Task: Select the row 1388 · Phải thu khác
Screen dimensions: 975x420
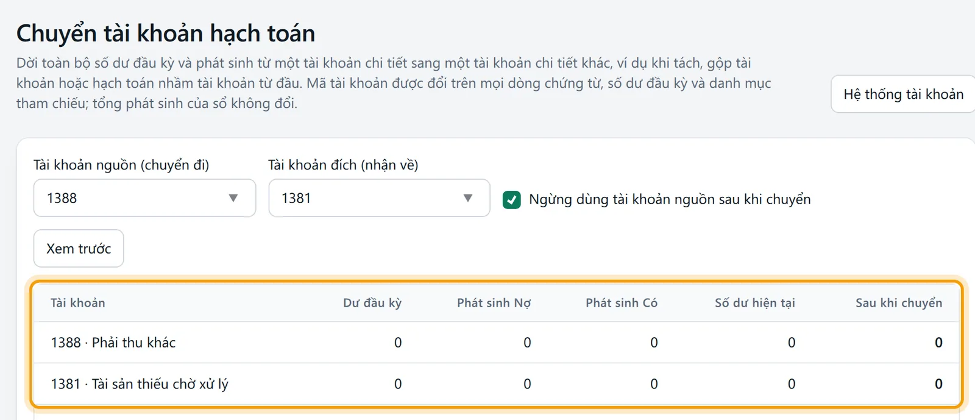Action: [x=497, y=343]
